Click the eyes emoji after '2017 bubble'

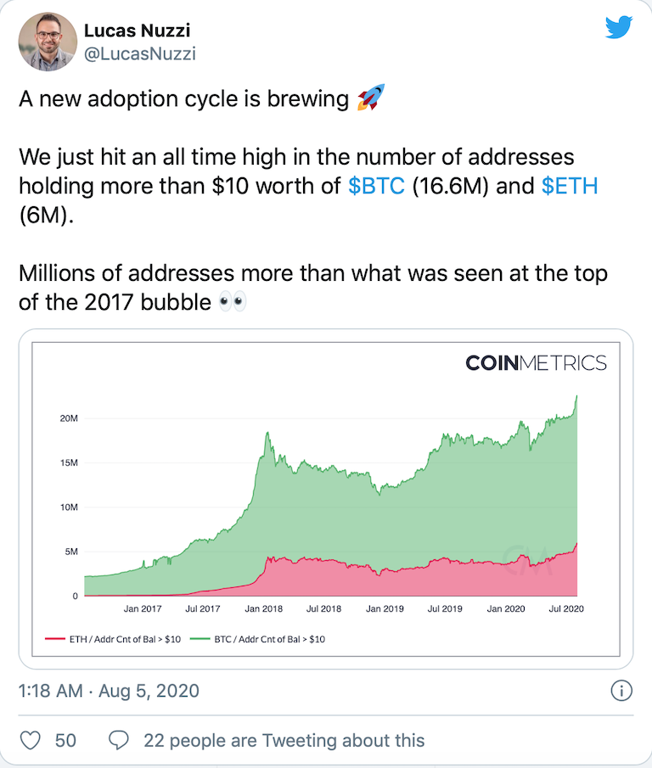coord(232,302)
